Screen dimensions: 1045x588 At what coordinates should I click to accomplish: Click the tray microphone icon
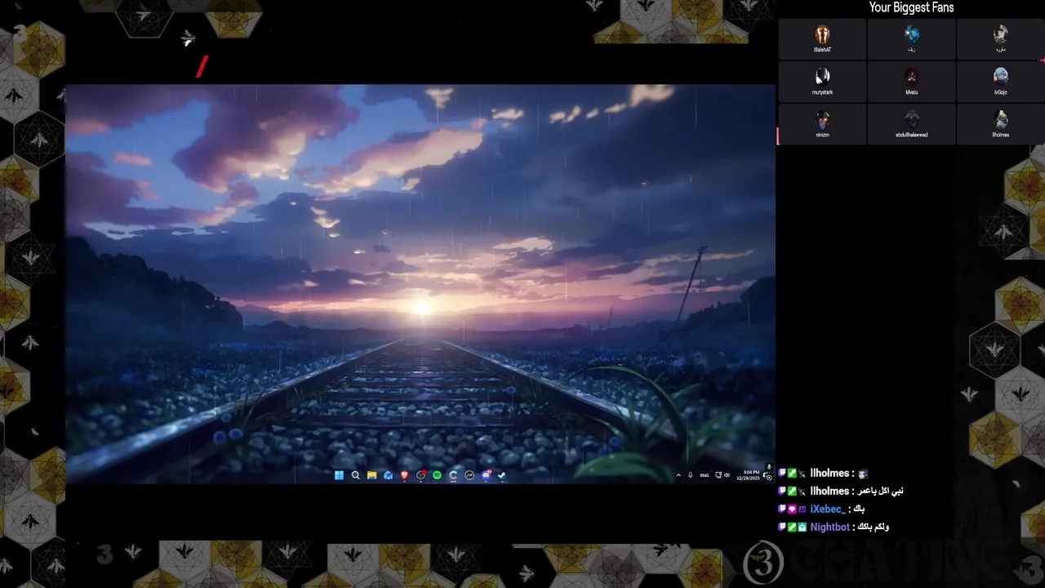691,475
